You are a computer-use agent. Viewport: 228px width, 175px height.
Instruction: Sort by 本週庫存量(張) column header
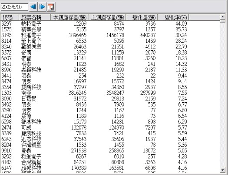[x=69, y=17]
